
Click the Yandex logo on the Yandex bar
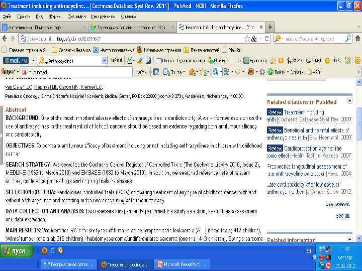point(8,72)
